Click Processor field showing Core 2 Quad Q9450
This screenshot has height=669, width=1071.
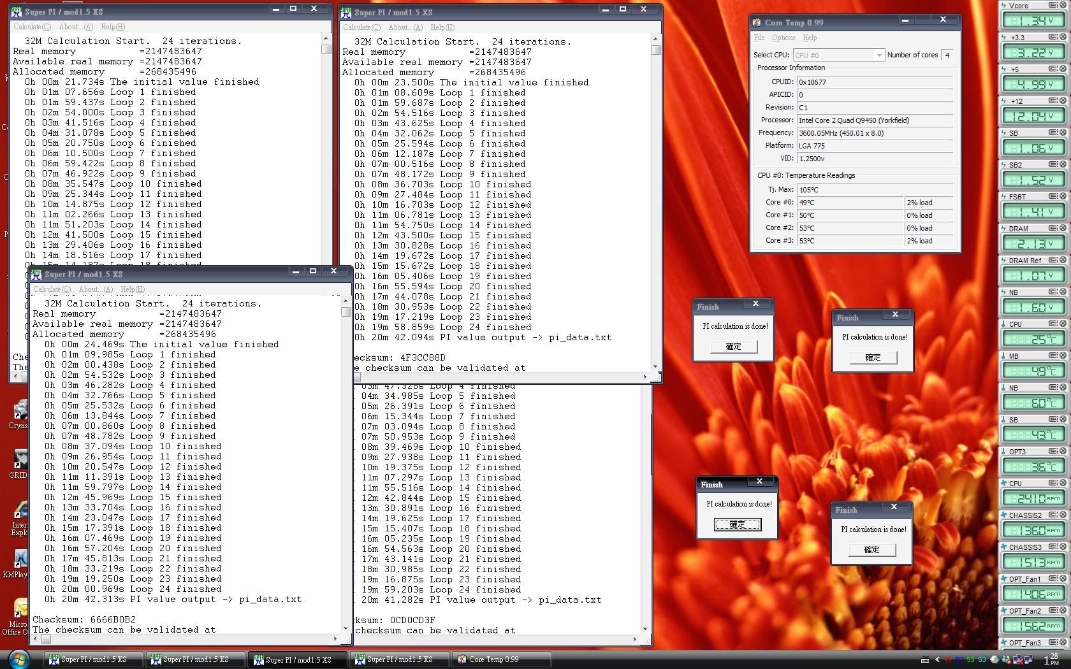click(875, 120)
